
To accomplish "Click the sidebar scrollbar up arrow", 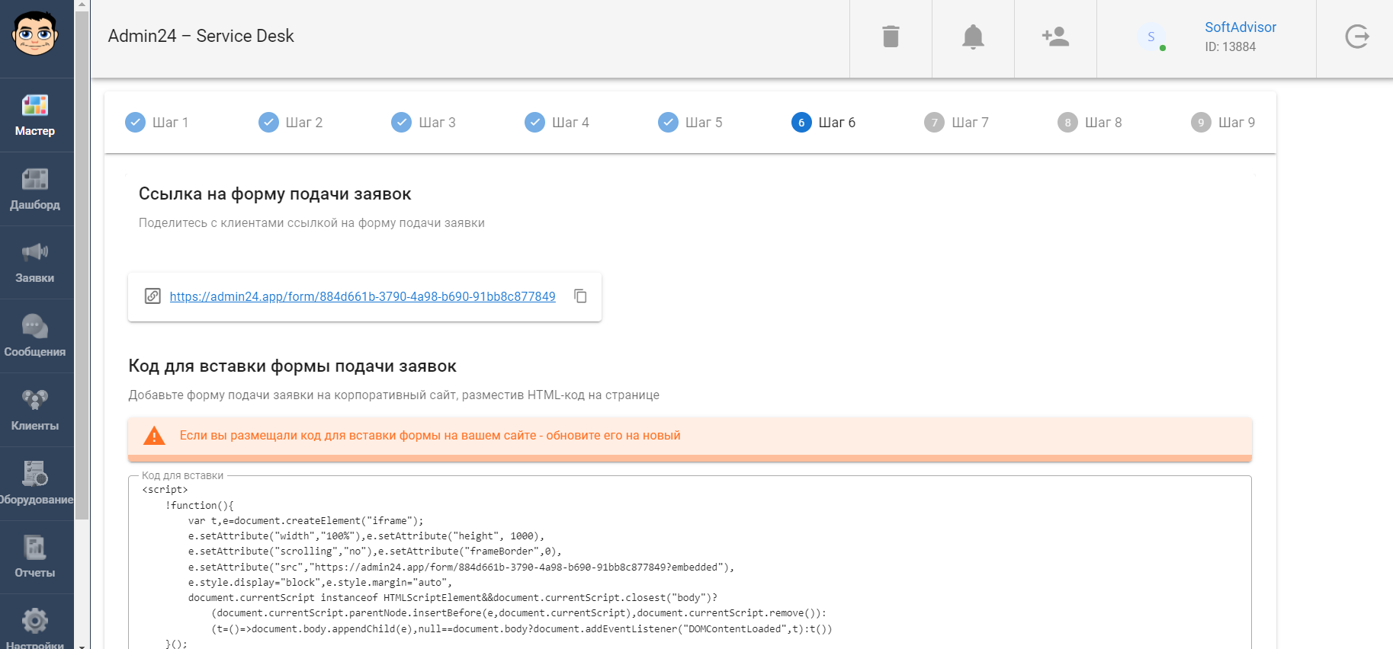I will (x=82, y=5).
